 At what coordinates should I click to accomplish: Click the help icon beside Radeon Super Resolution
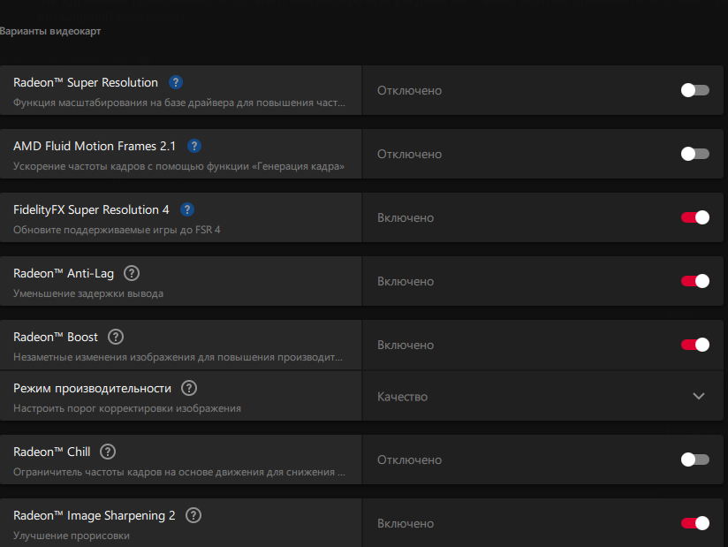pos(176,82)
